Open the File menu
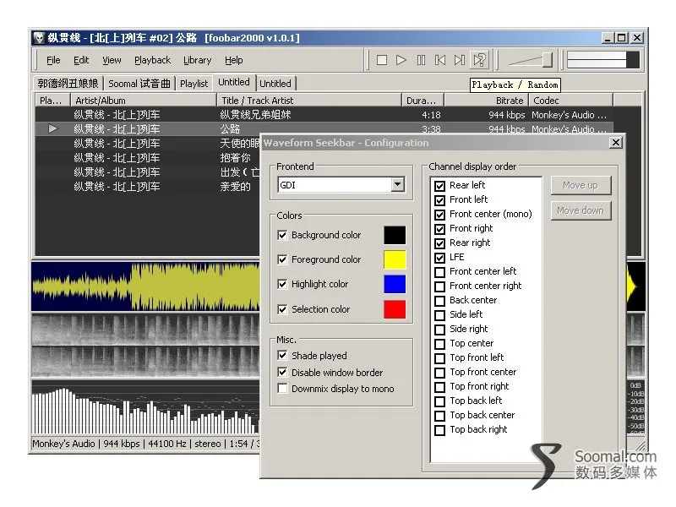 click(53, 60)
